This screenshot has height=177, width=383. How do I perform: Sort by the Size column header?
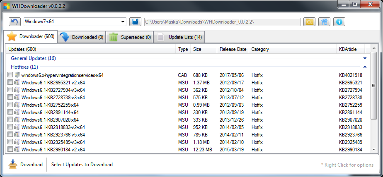tap(204, 49)
